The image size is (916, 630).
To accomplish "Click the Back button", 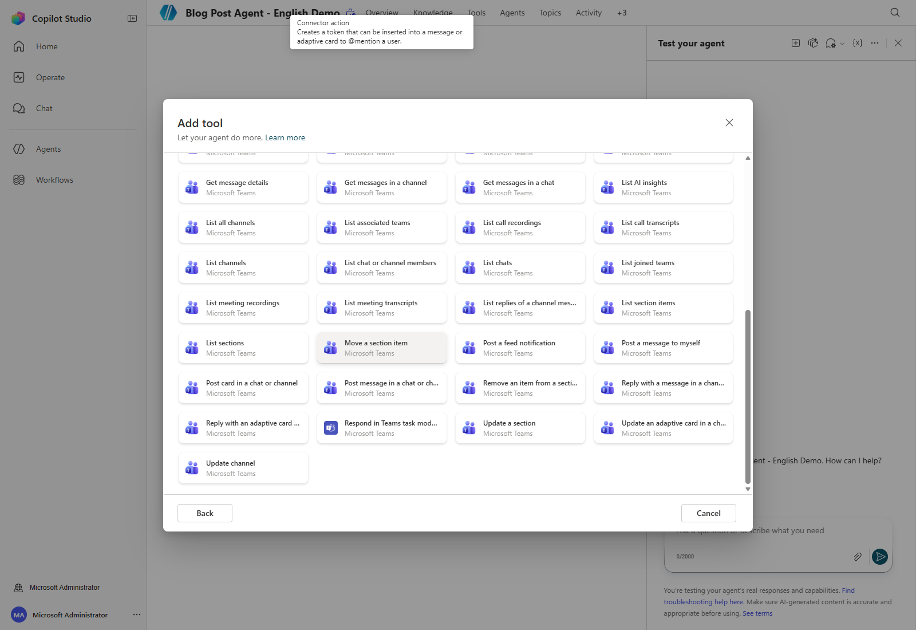I will click(205, 513).
